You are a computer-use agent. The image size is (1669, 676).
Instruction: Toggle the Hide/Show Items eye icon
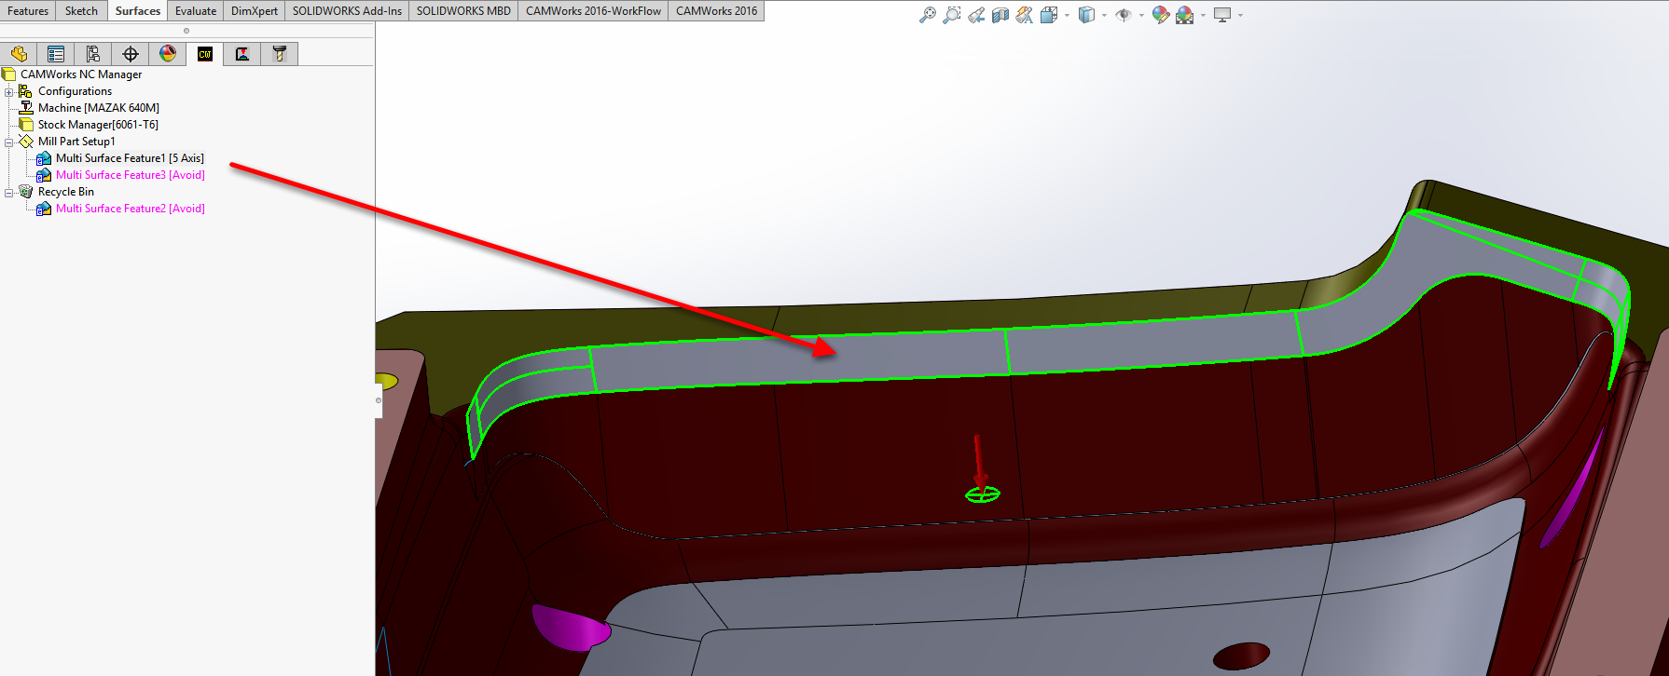(x=1124, y=15)
